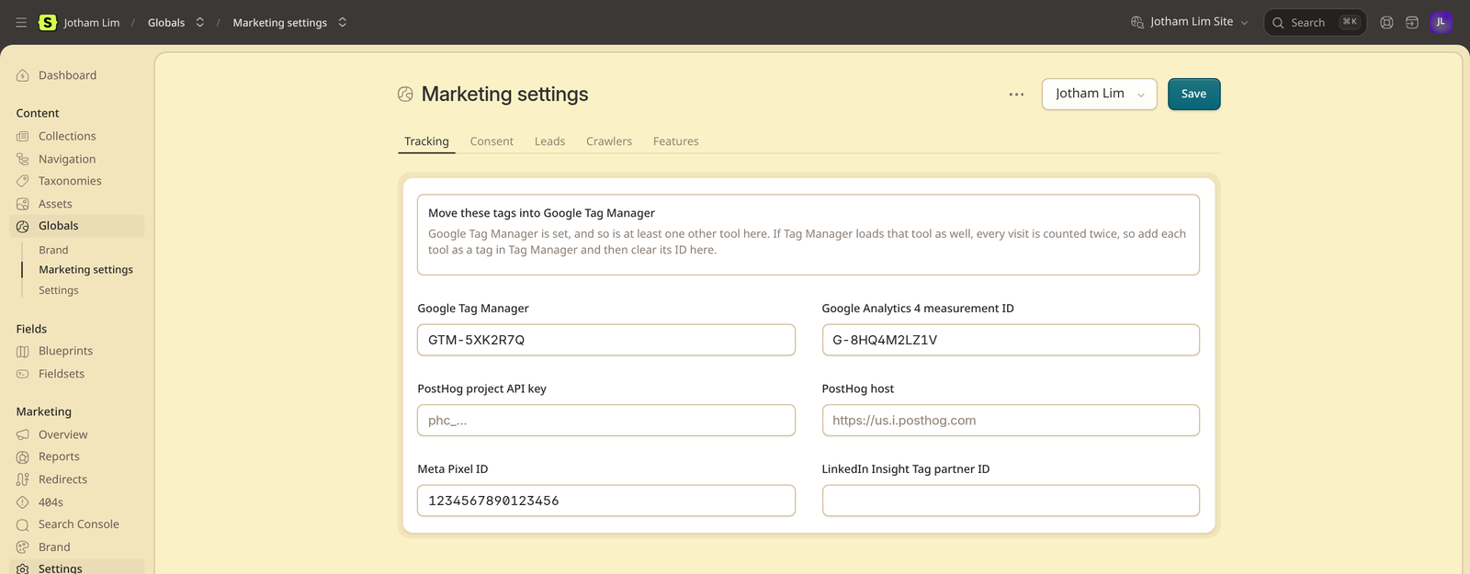Click the Save button
The image size is (1470, 574).
click(1193, 94)
